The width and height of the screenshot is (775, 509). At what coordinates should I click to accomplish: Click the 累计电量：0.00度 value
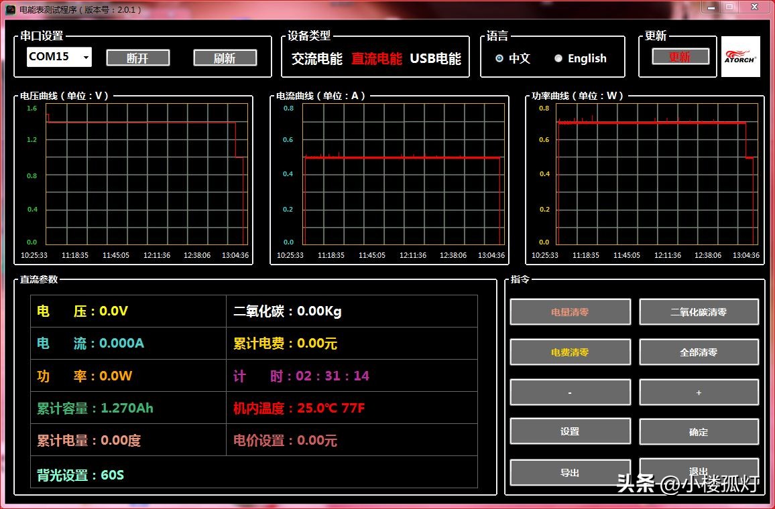coord(89,441)
